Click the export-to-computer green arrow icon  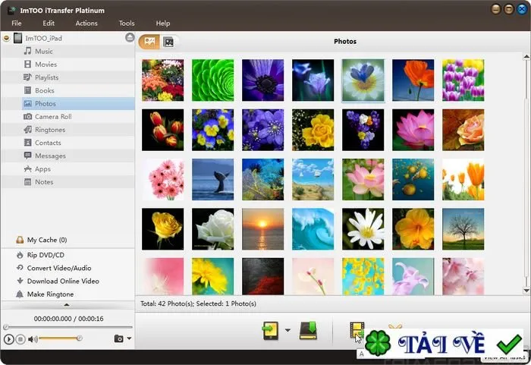coord(308,330)
